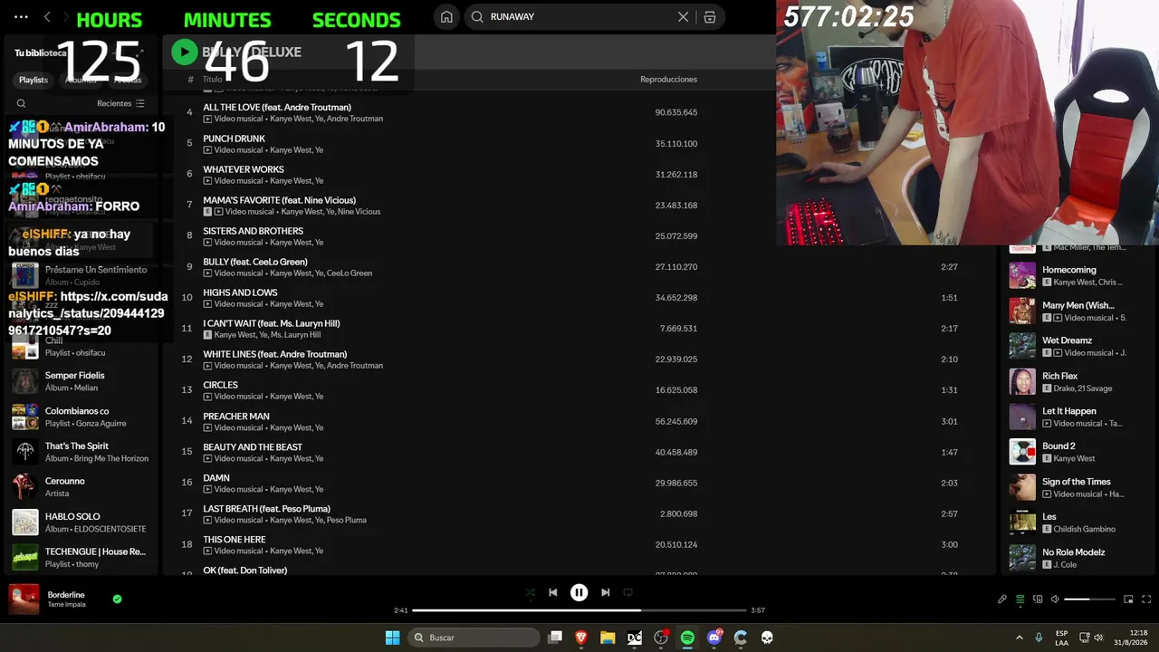Open the Borderline album cover thumbnail
1159x652 pixels.
24,599
